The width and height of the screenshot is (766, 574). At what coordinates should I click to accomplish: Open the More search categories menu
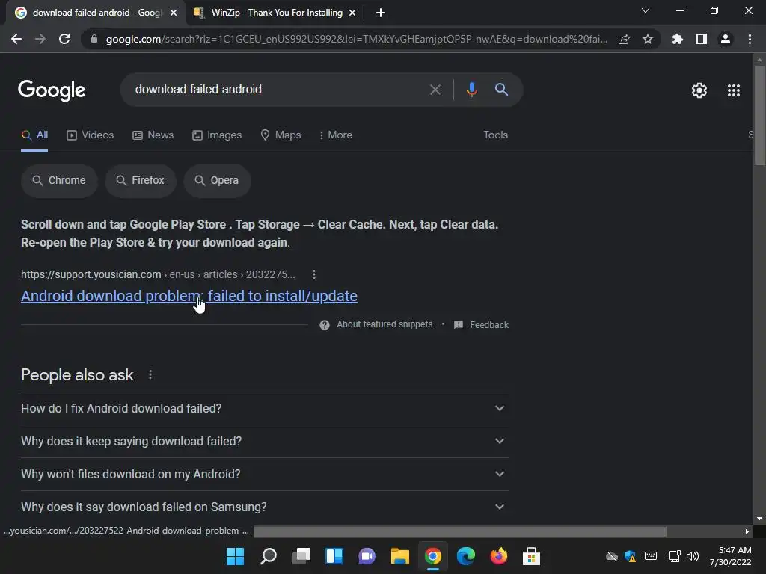click(336, 135)
